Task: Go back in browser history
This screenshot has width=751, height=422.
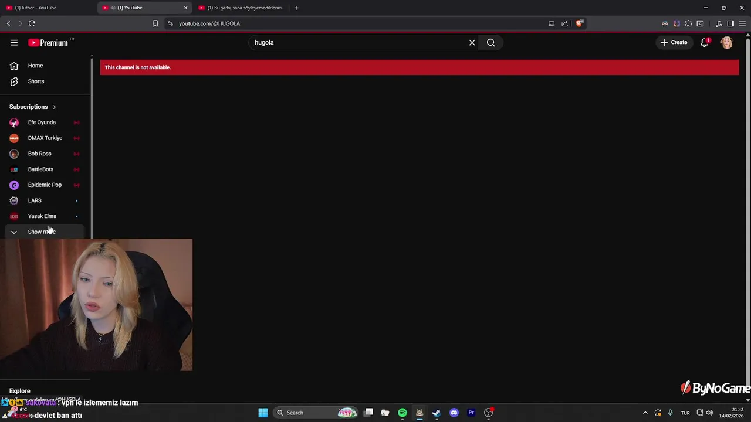Action: coord(8,23)
